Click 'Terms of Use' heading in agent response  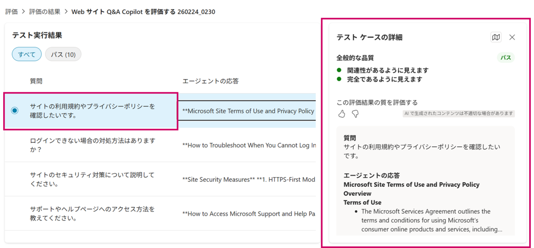[362, 202]
